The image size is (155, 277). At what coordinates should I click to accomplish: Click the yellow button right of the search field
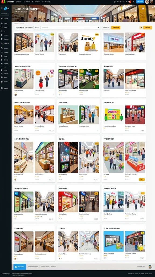[116, 28]
